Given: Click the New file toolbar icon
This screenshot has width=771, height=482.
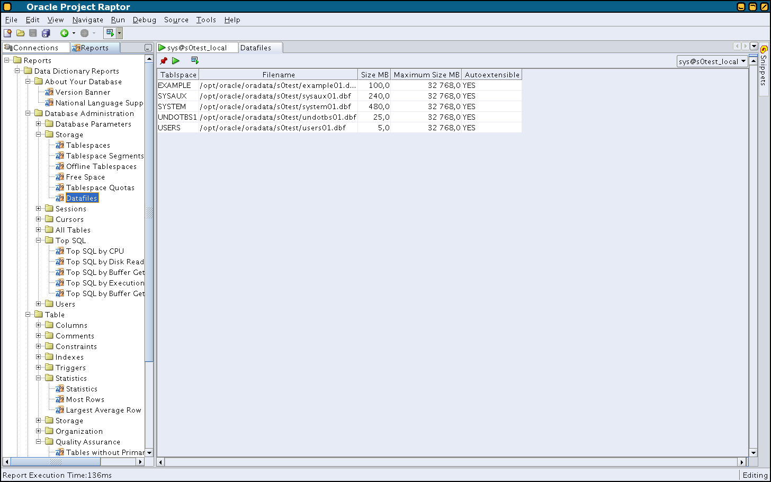Looking at the screenshot, I should coord(8,33).
